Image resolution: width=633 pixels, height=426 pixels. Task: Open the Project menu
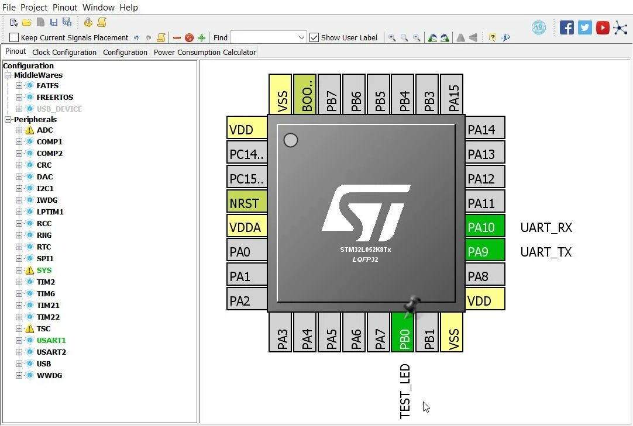34,7
